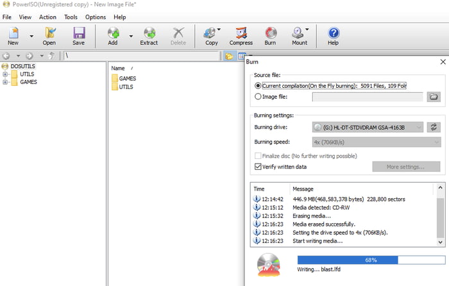Click the burning disc flame icon

(268, 265)
